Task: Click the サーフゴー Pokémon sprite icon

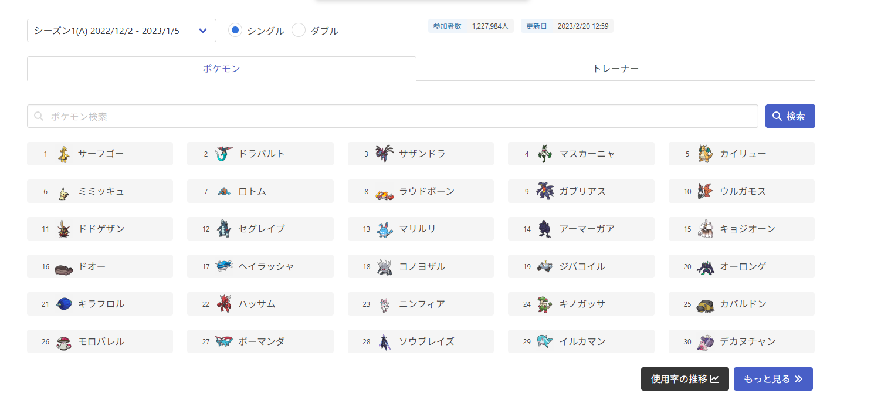Action: pyautogui.click(x=65, y=154)
